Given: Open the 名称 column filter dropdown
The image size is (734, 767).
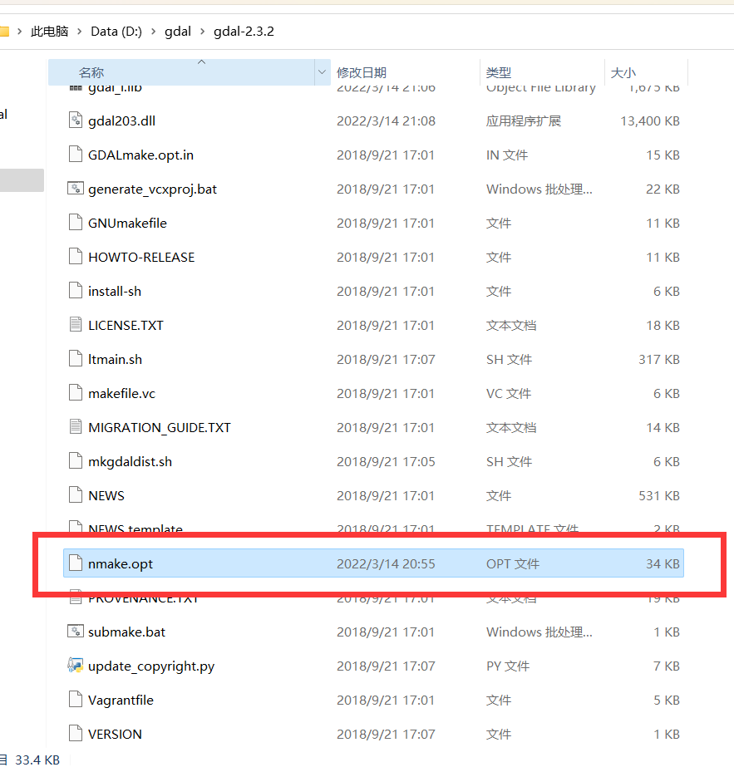Looking at the screenshot, I should [x=322, y=72].
